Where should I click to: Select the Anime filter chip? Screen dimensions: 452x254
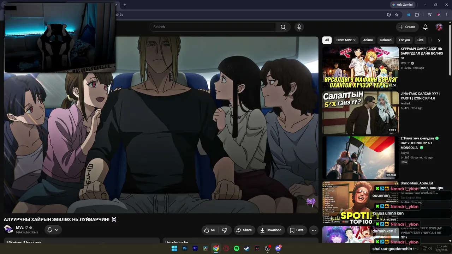pos(368,40)
